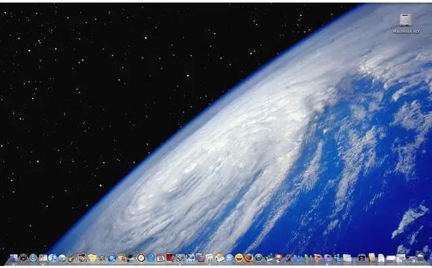
Task: Launch Dashboard from the dock
Action: tap(24, 257)
